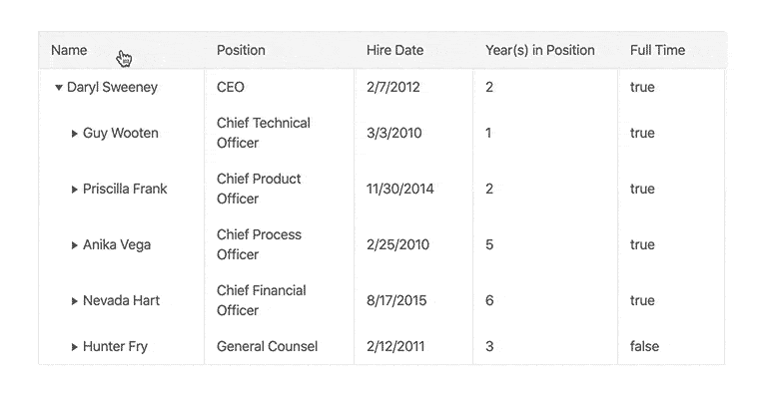The image size is (769, 399).
Task: Expand the Priscilla Frank row
Action: pyautogui.click(x=75, y=189)
